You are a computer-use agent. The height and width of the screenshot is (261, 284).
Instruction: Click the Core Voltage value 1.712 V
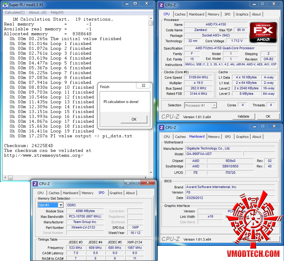coord(237,41)
